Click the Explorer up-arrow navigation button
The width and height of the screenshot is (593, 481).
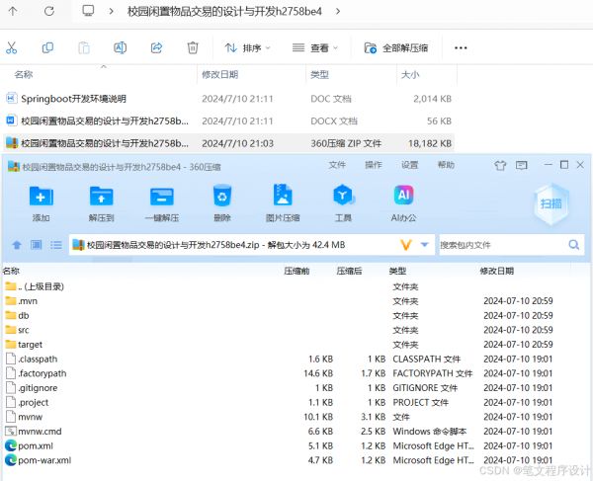pos(13,11)
